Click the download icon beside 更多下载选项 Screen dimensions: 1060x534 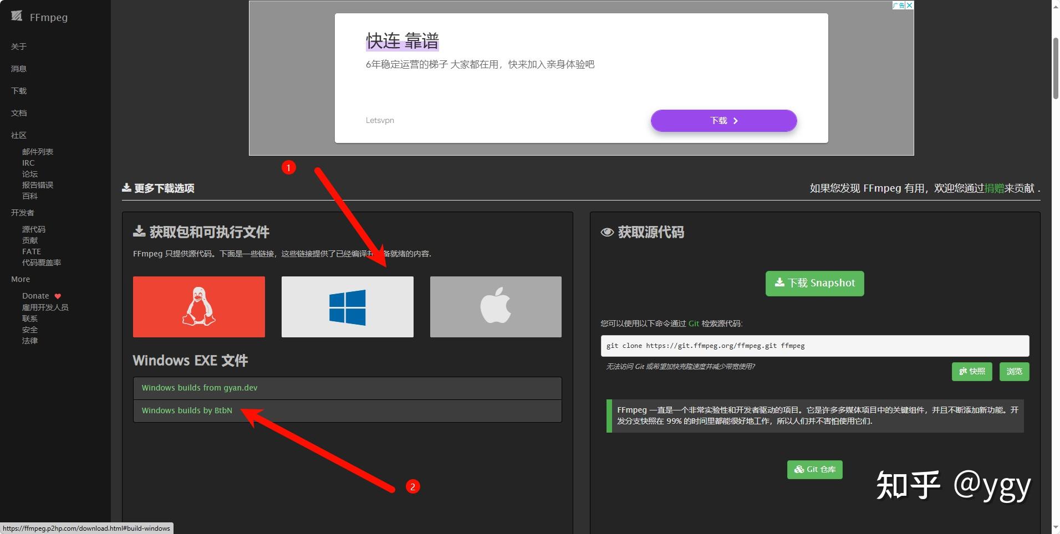[x=126, y=187]
